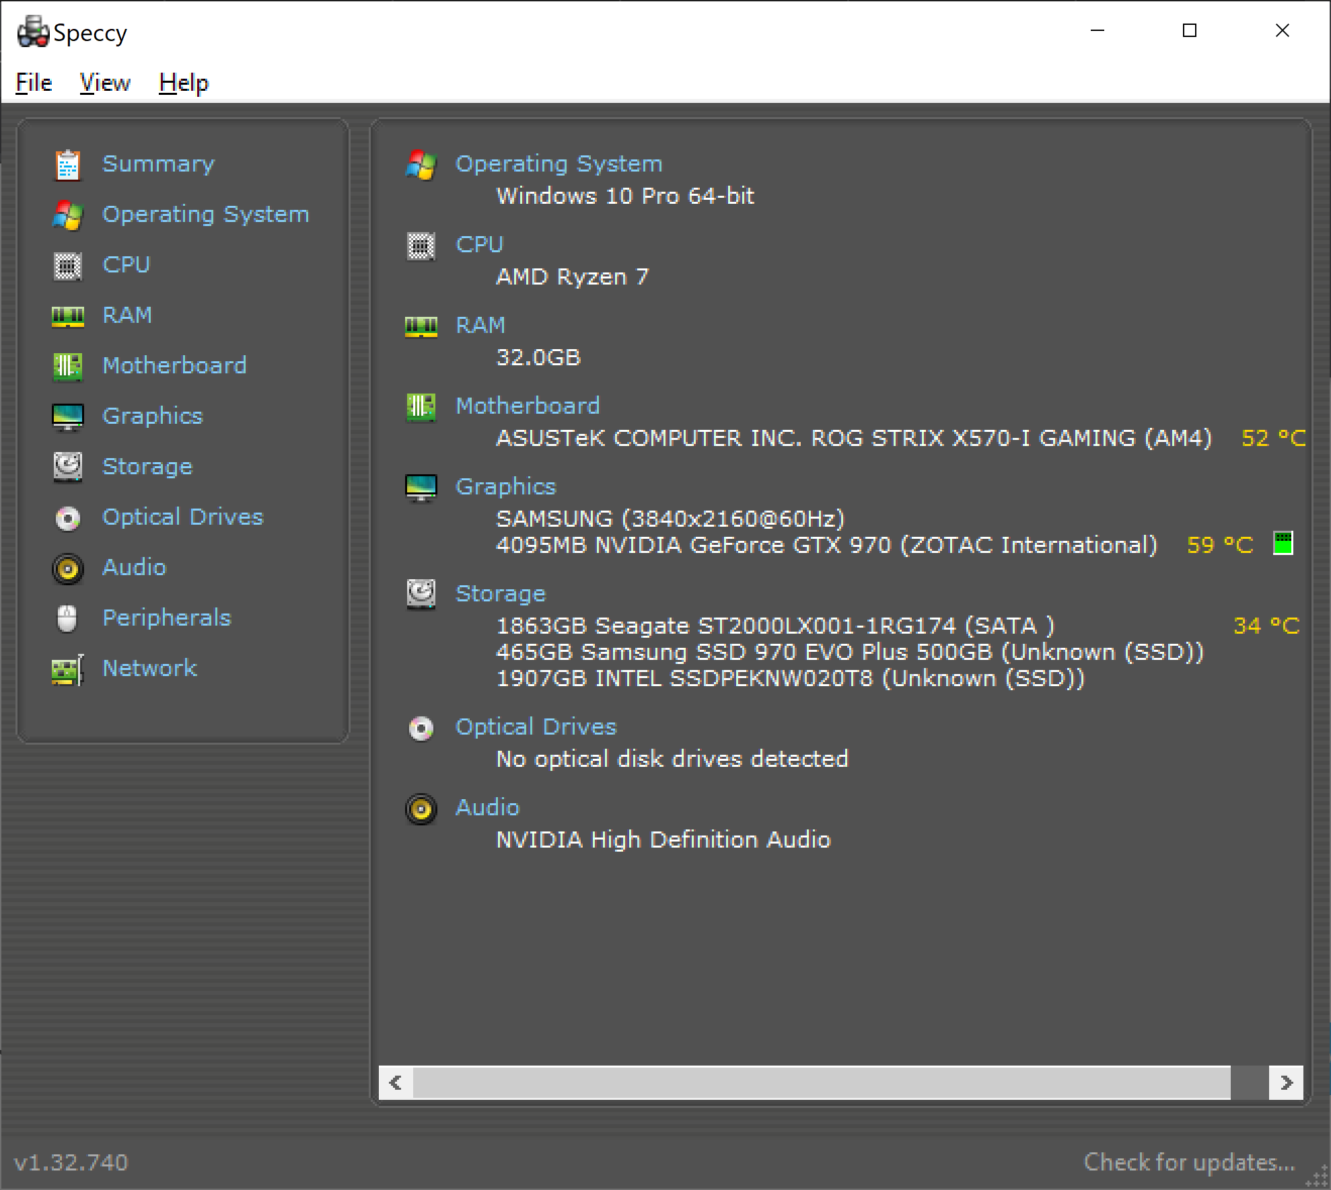Open the View menu

click(x=105, y=83)
